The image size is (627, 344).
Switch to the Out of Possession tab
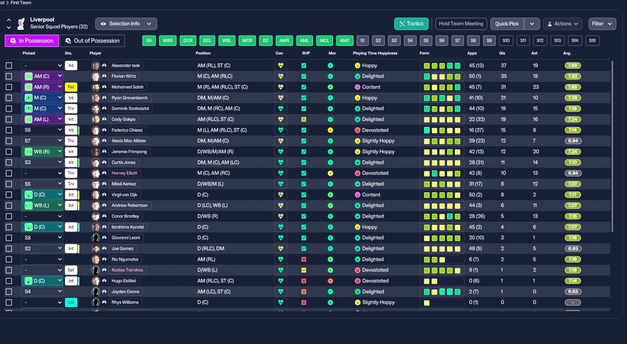tap(92, 41)
